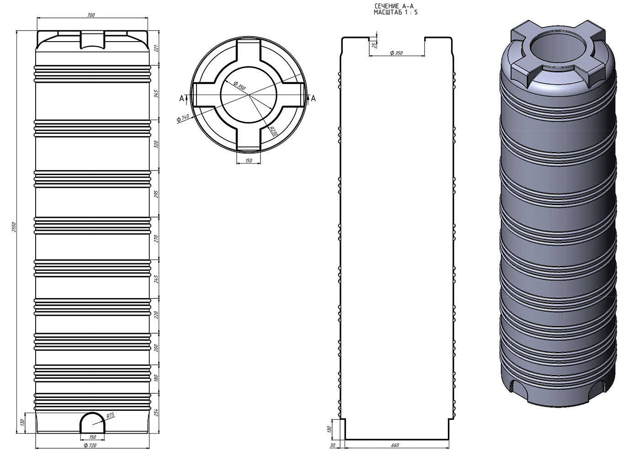The height and width of the screenshot is (457, 632).
Task: Click the 130 dimension beside the section view
Action: pyautogui.click(x=329, y=429)
